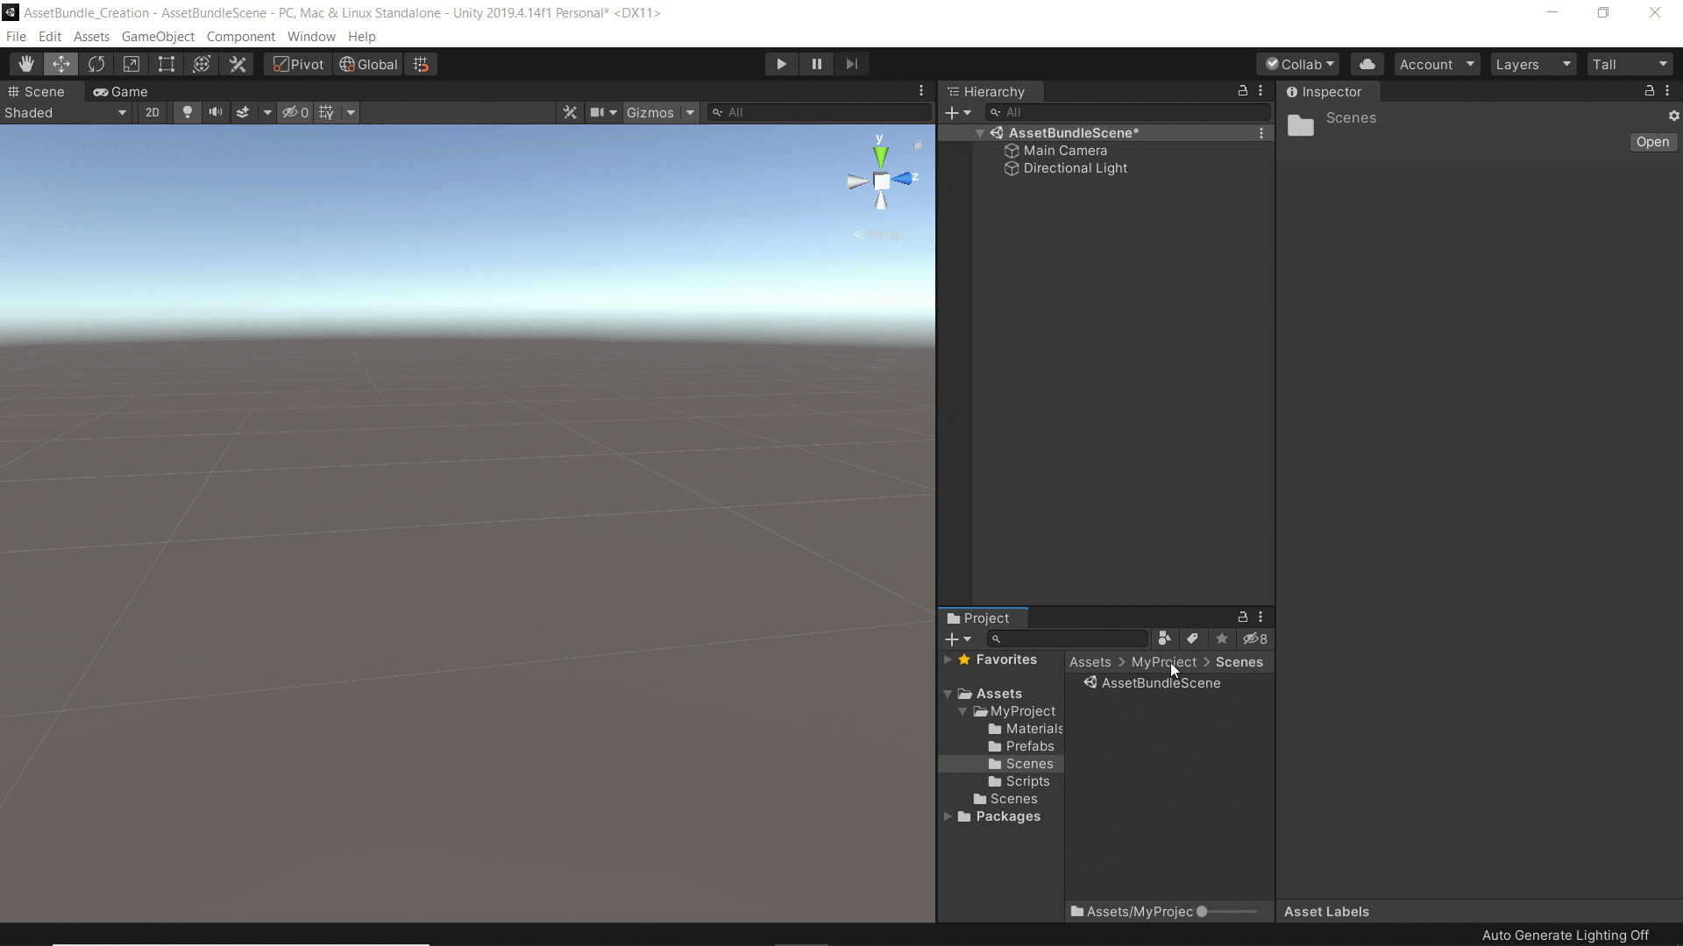This screenshot has height=946, width=1683.
Task: Select the Pivot transform icon
Action: click(x=297, y=64)
